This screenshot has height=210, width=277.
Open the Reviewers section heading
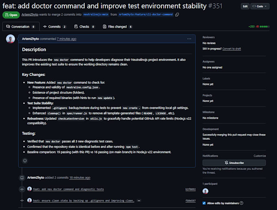209,37
